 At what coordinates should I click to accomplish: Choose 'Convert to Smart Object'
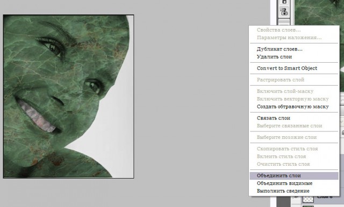294,68
